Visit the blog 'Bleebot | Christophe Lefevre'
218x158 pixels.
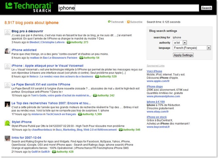[47, 42]
